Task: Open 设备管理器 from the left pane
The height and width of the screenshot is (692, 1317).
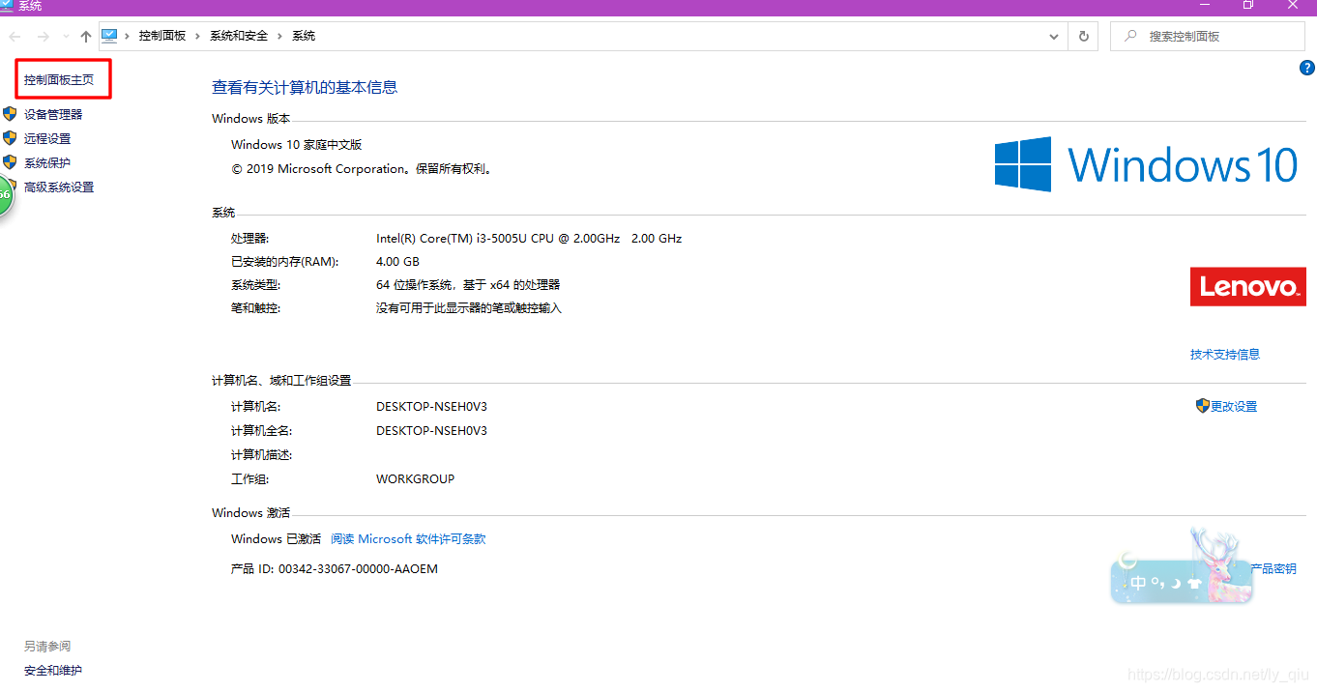Action: coord(53,114)
